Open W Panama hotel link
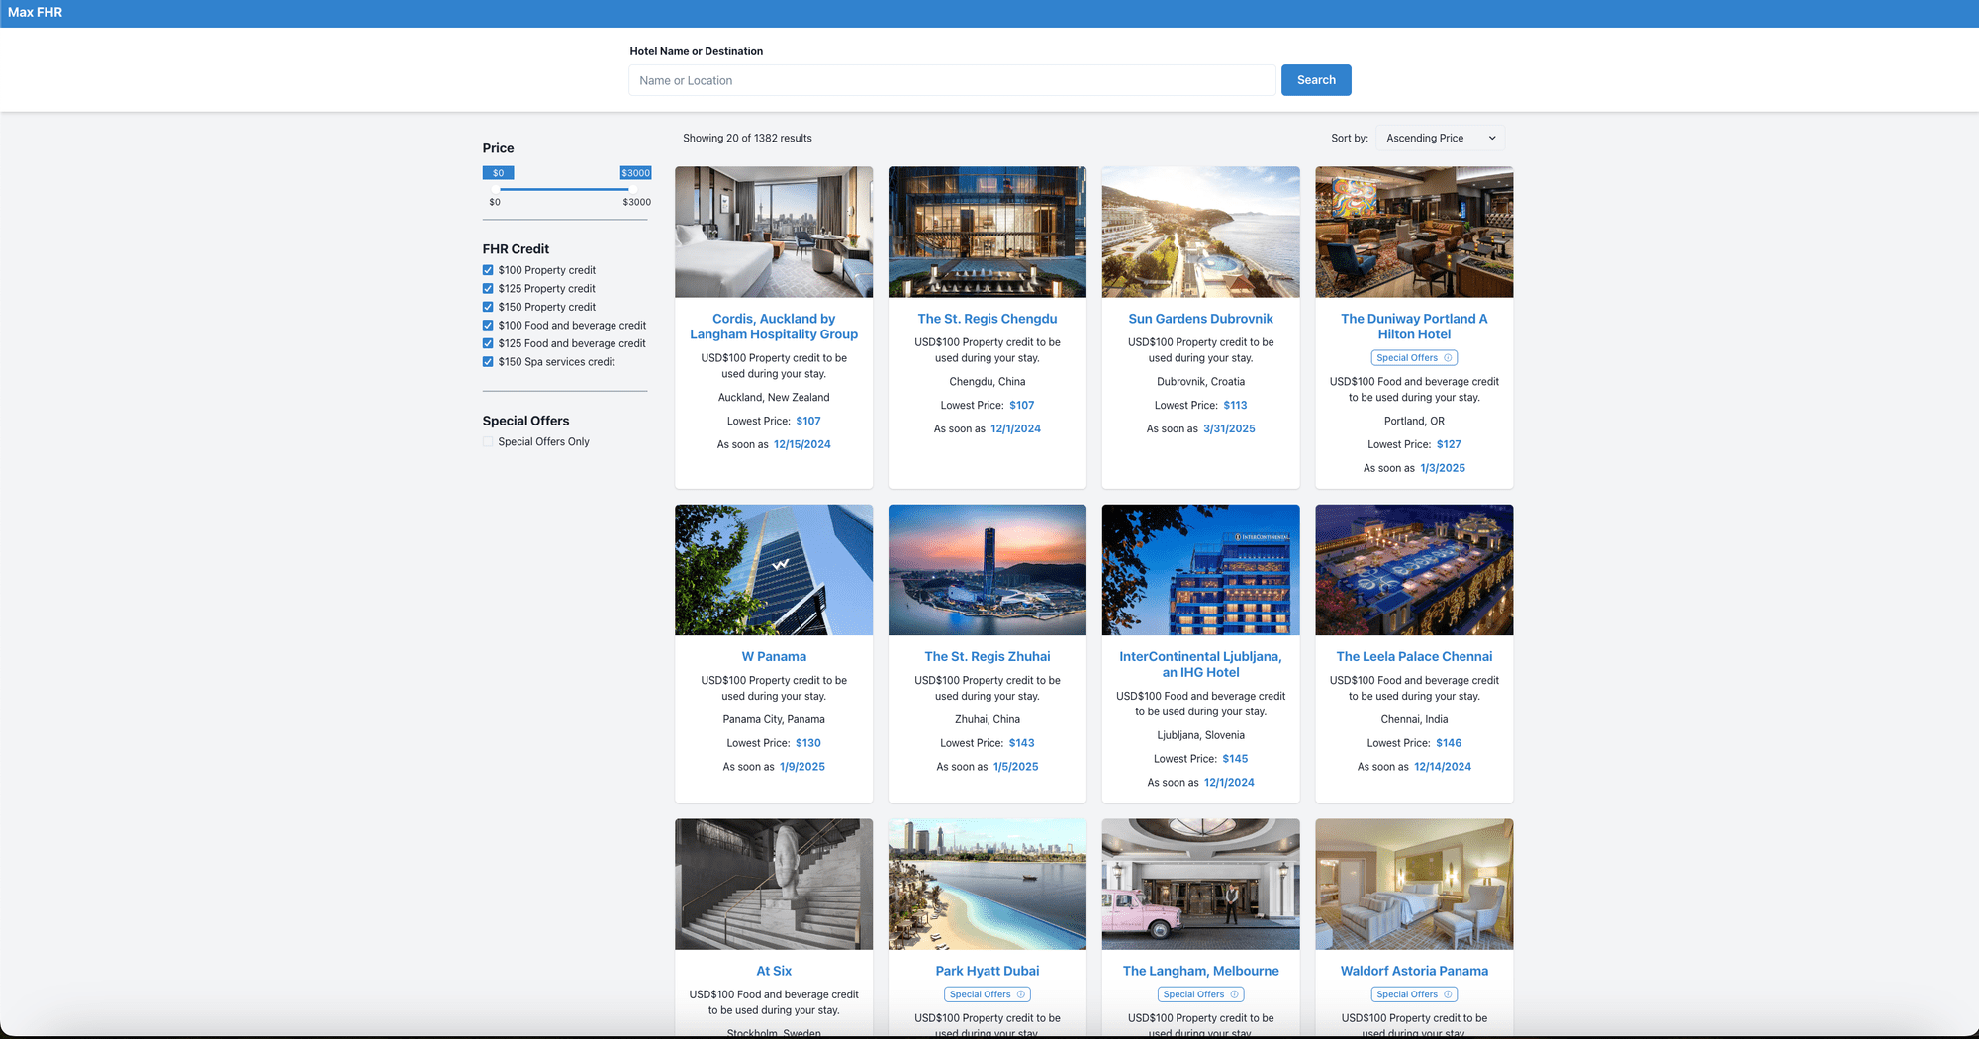The height and width of the screenshot is (1039, 1979). coord(774,657)
